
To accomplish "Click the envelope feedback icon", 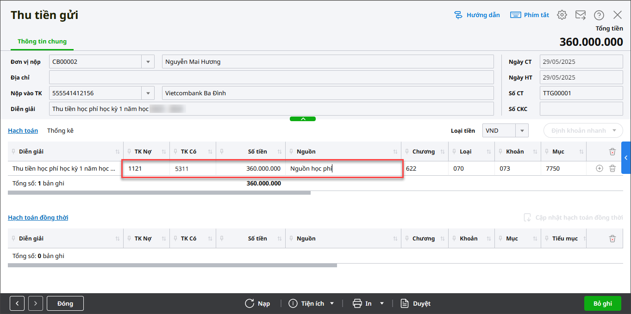I will tap(581, 15).
